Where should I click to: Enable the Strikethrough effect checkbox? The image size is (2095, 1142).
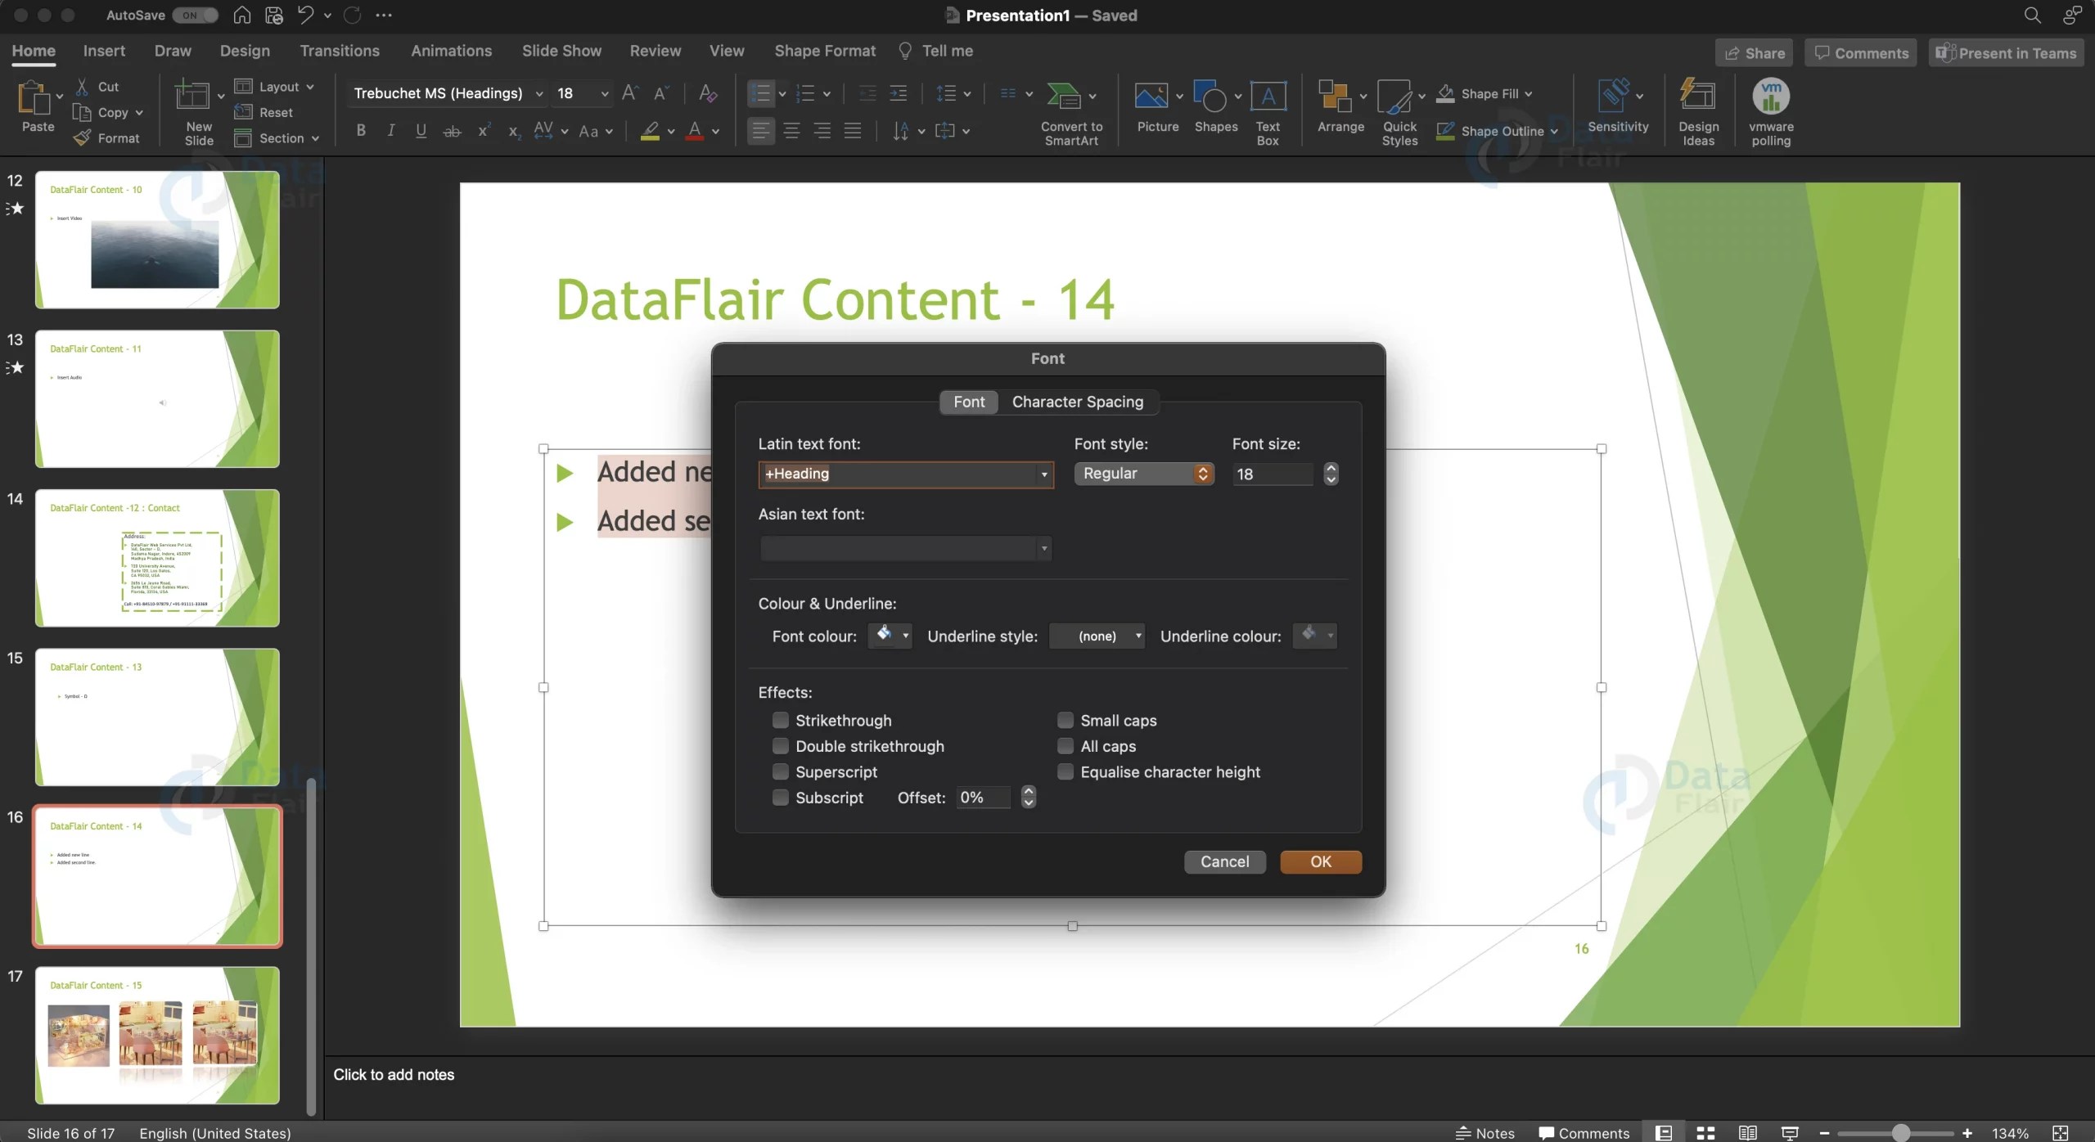(781, 720)
